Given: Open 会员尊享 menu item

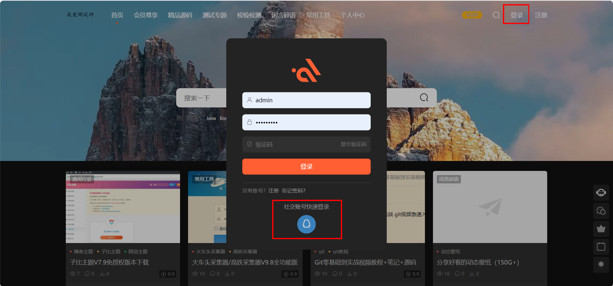Looking at the screenshot, I should pyautogui.click(x=145, y=15).
